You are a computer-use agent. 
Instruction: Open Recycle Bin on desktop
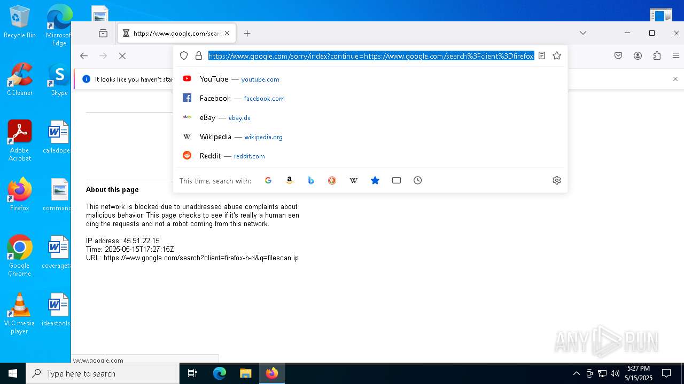coord(20,22)
